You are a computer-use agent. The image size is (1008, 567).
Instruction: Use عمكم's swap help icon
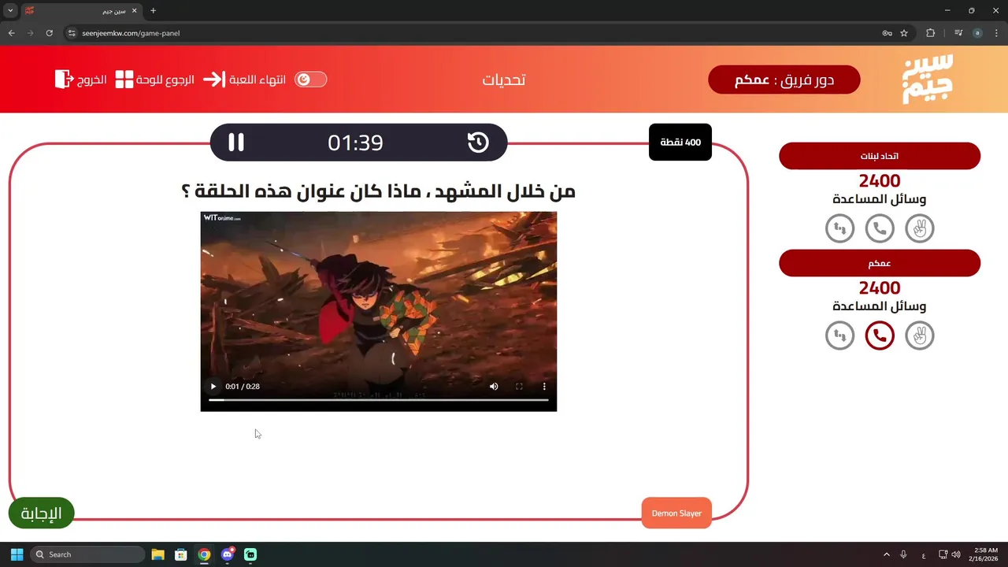click(839, 335)
